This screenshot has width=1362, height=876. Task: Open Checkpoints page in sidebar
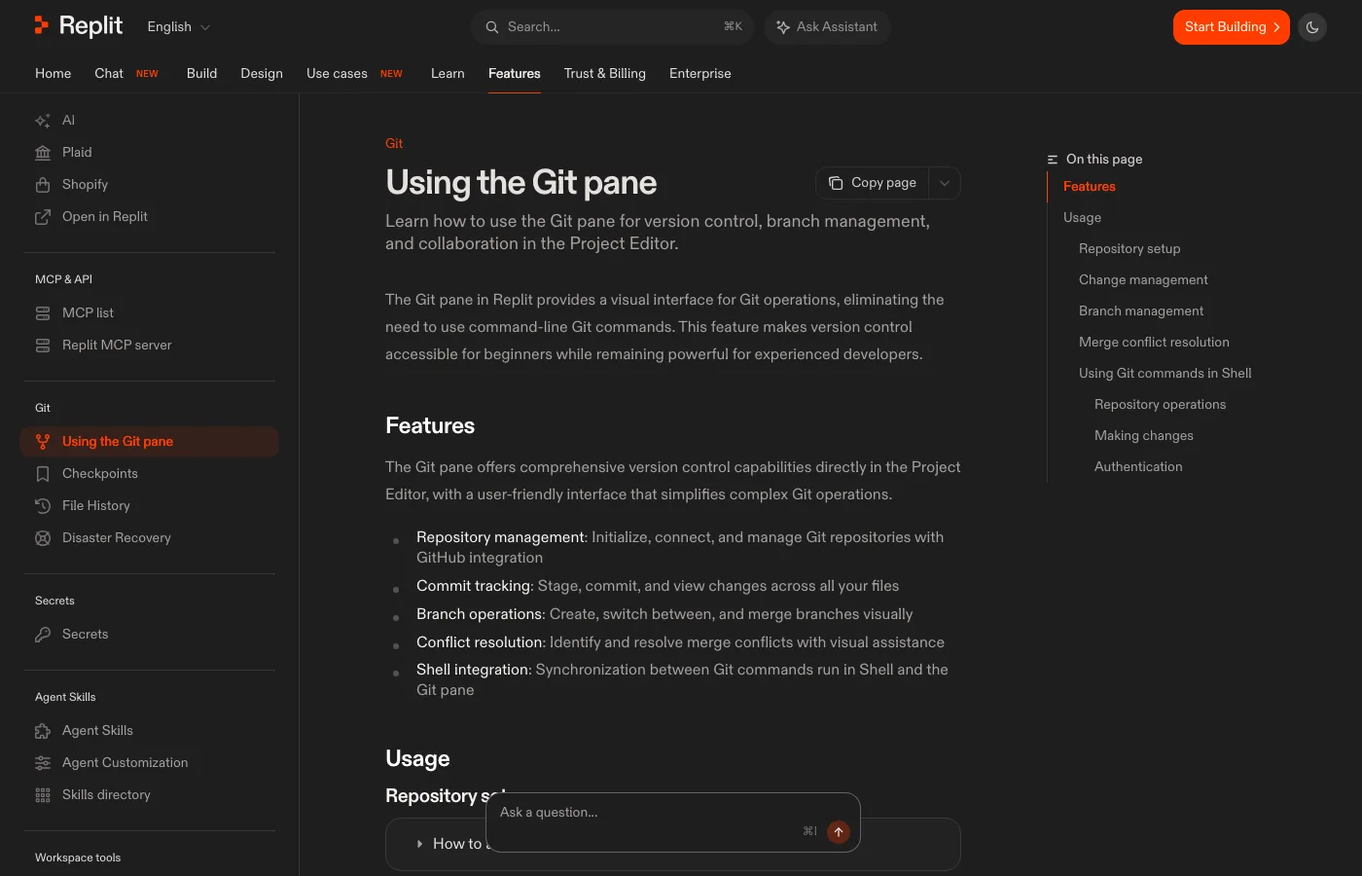pyautogui.click(x=149, y=473)
